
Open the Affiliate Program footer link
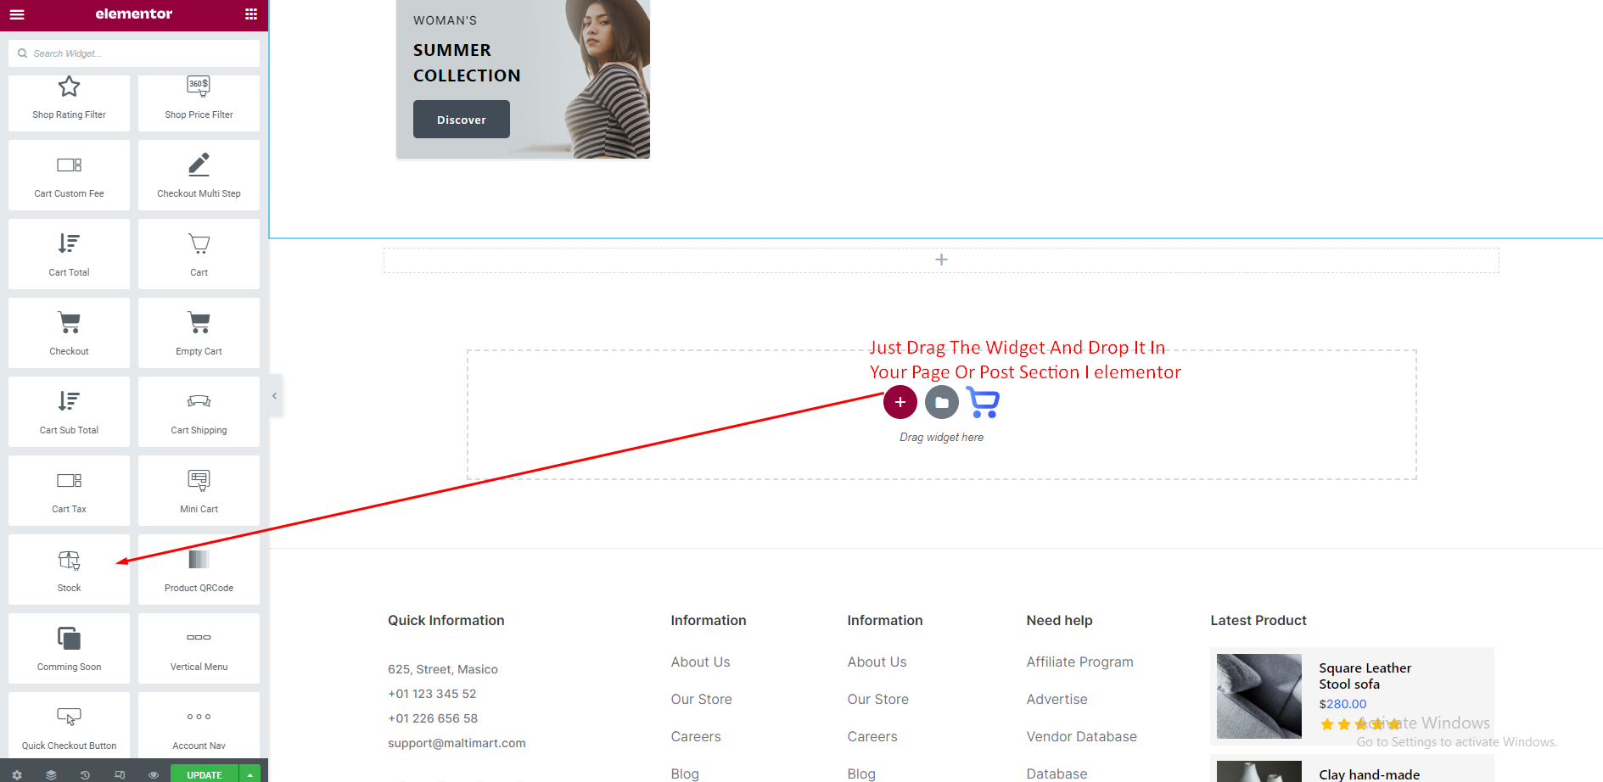tap(1079, 662)
